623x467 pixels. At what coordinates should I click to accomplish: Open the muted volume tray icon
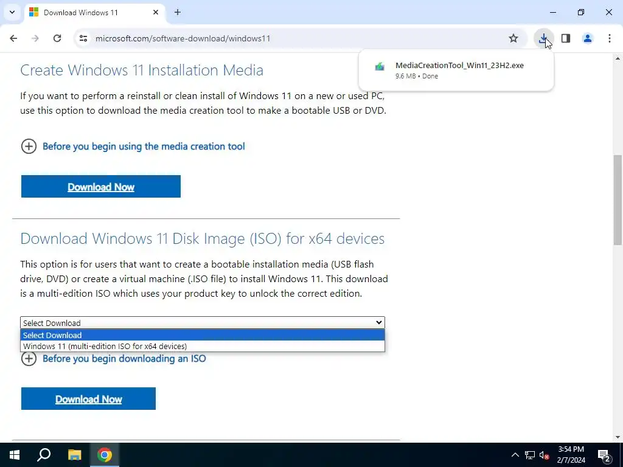(x=545, y=455)
